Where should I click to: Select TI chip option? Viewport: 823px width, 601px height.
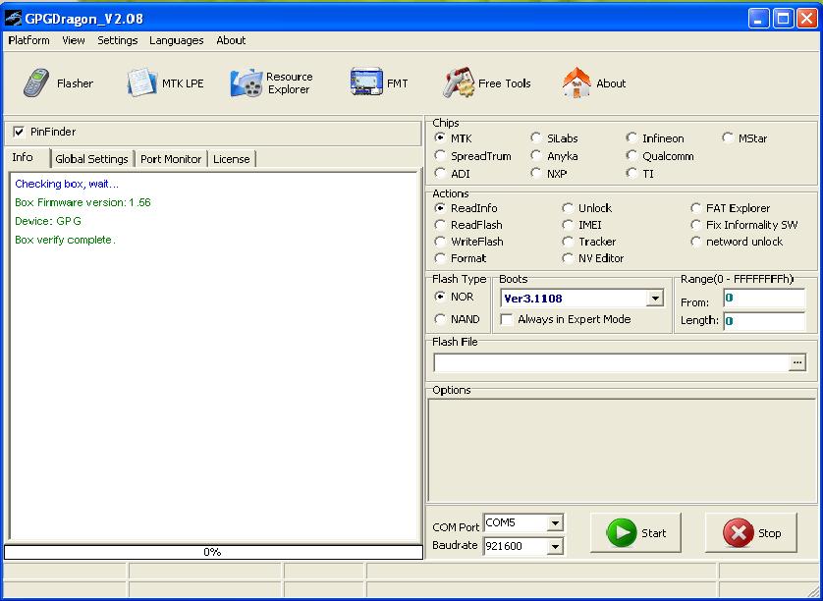pyautogui.click(x=631, y=173)
